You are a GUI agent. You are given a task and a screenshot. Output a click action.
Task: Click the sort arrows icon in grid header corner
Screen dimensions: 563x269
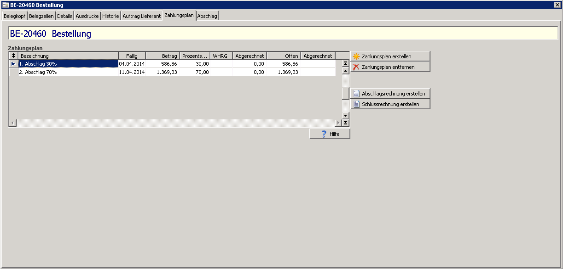click(13, 56)
